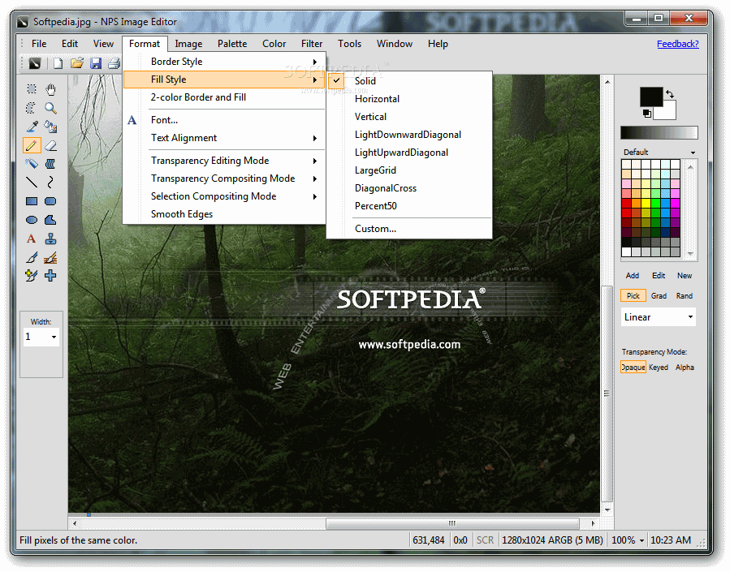Select the brush with yellow star tool
The height and width of the screenshot is (572, 730).
32,276
